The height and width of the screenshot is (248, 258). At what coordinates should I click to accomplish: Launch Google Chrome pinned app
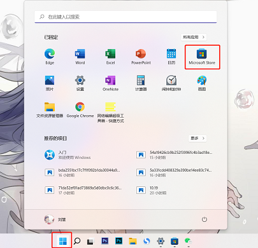pos(80,110)
